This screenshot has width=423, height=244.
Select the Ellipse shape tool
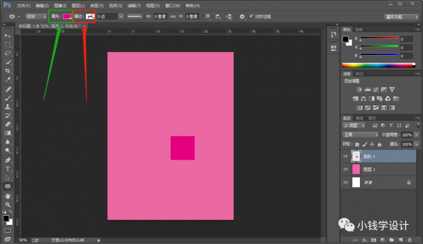8,187
